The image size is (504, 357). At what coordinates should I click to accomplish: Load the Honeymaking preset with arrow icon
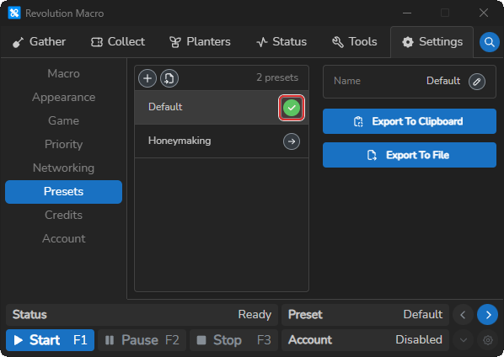[292, 141]
